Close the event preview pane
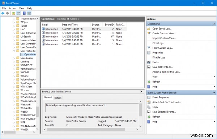Image resolution: width=217 pixels, height=139 pixels. click(141, 91)
